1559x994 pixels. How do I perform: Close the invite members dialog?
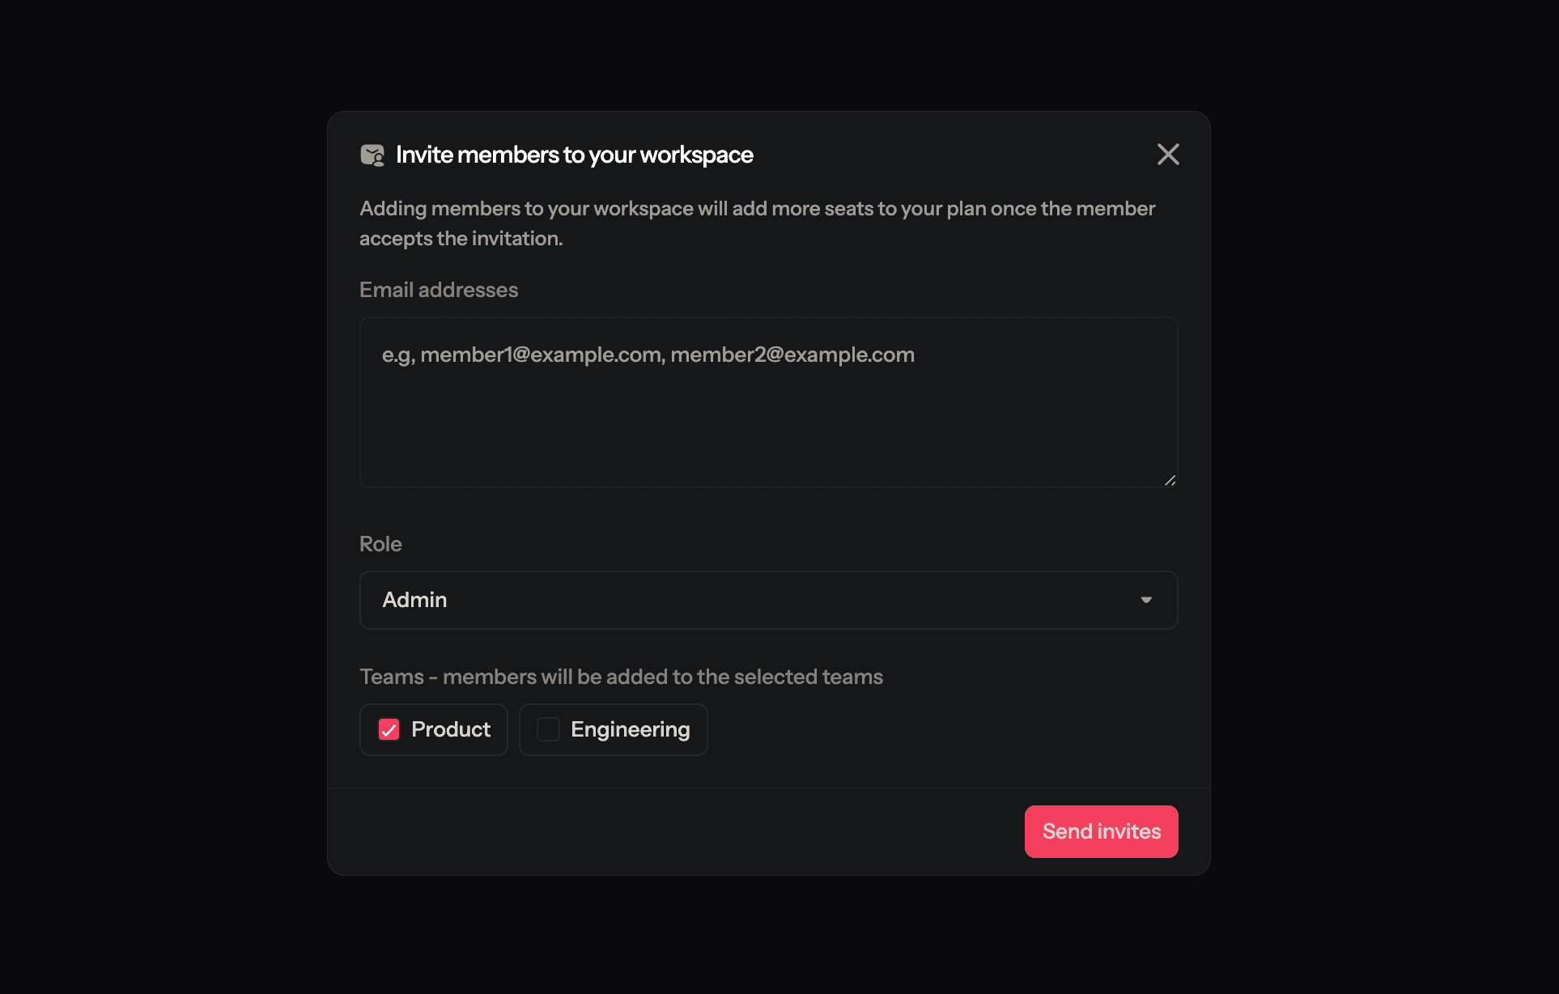click(1167, 155)
